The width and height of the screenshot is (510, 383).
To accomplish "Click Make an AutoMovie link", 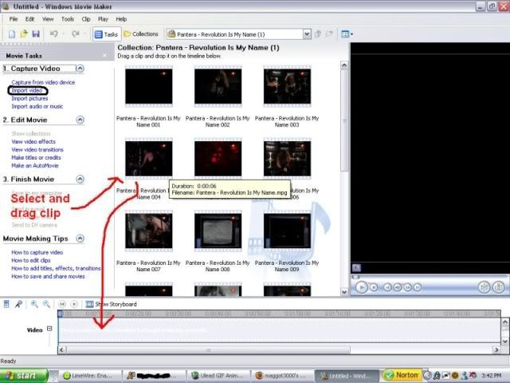I will [35, 166].
